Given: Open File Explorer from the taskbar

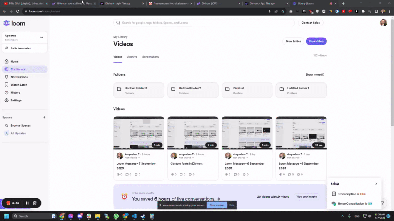Looking at the screenshot, I should click(98, 216).
